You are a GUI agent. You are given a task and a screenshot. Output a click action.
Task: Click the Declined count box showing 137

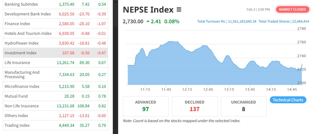pos(195,106)
